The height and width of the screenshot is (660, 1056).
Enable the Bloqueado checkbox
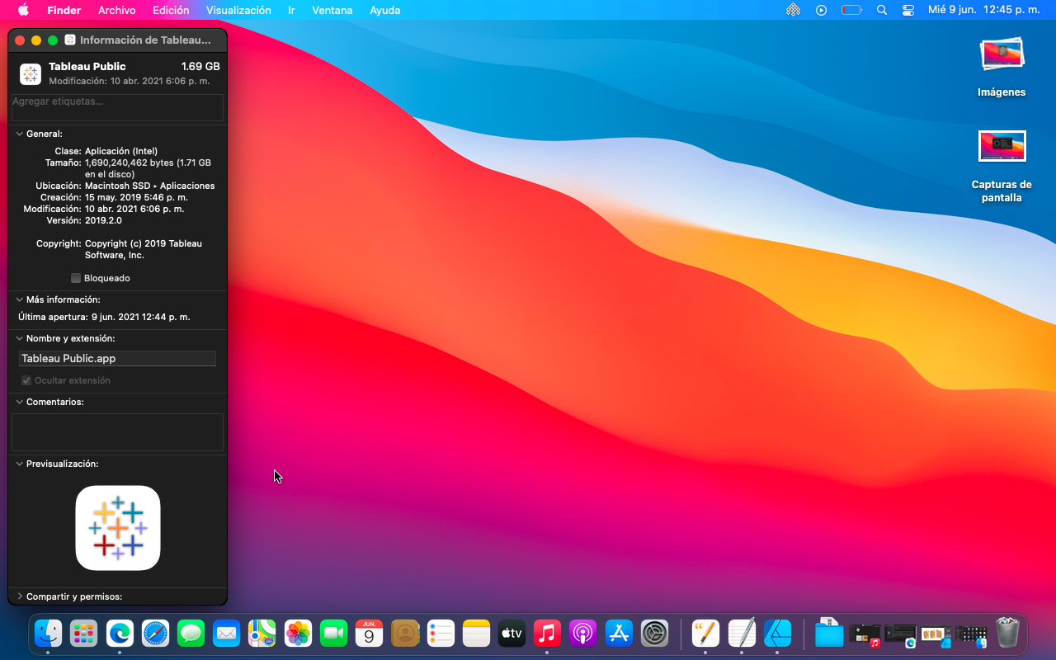[76, 278]
